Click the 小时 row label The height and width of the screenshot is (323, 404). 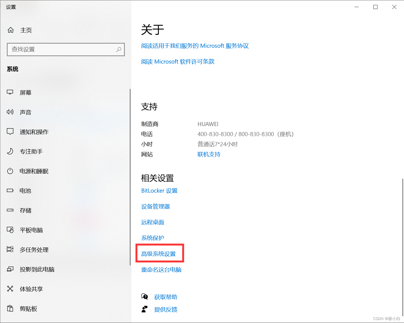(x=147, y=144)
